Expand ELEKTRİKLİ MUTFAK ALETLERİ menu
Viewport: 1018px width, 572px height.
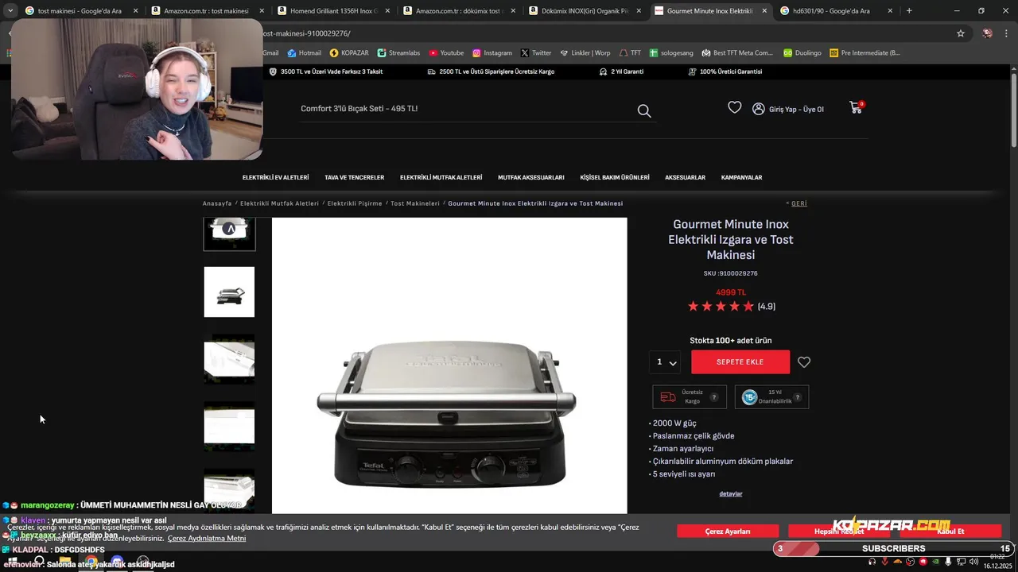441,178
